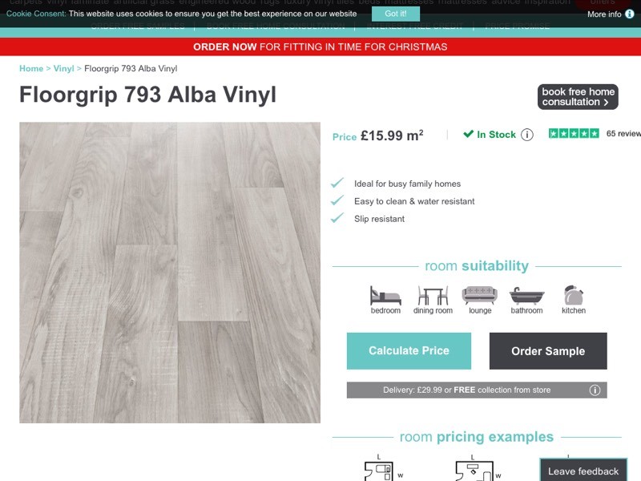The width and height of the screenshot is (641, 481).
Task: Click the Calculate Price button
Action: point(409,351)
